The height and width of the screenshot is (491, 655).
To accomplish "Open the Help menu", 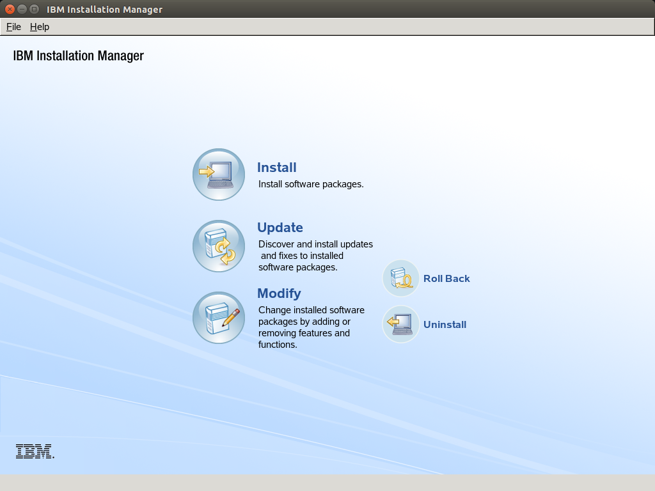I will pyautogui.click(x=40, y=27).
